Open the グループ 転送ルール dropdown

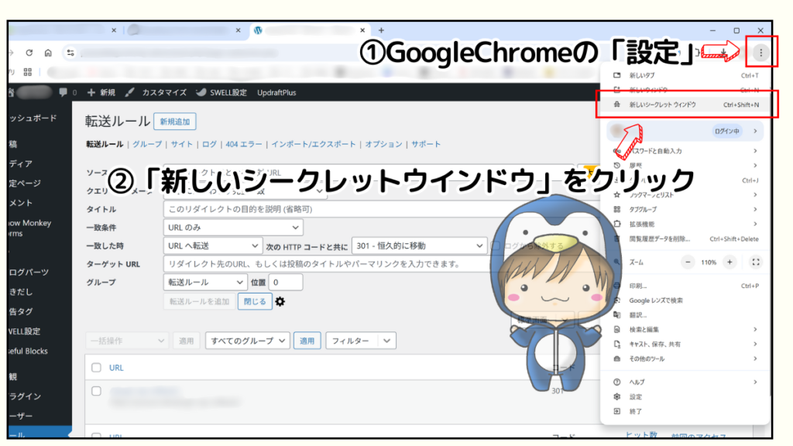205,282
